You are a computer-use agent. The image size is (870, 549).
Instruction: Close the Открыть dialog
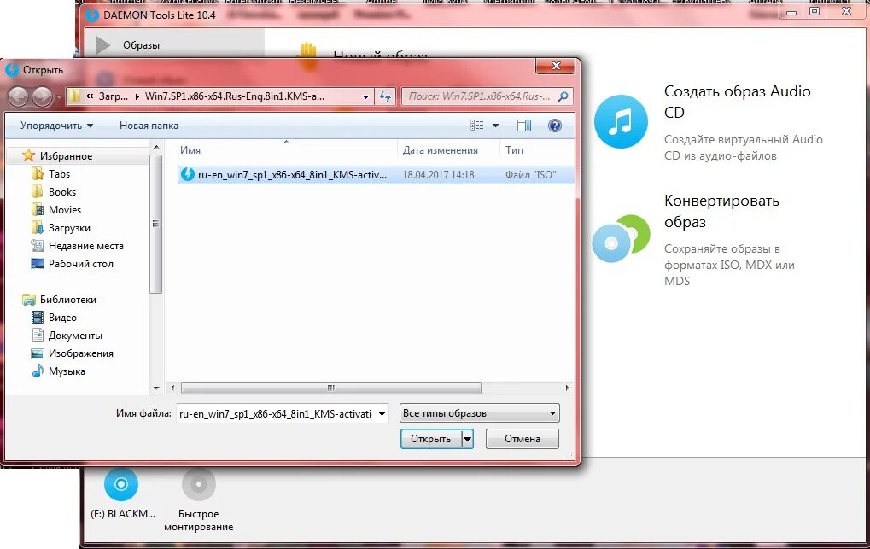[556, 66]
